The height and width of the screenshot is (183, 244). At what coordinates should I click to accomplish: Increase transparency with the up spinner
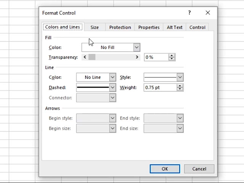pyautogui.click(x=172, y=55)
